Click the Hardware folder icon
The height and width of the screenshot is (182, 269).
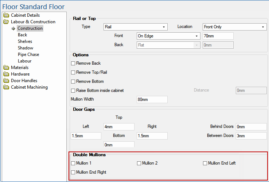click(x=6, y=74)
